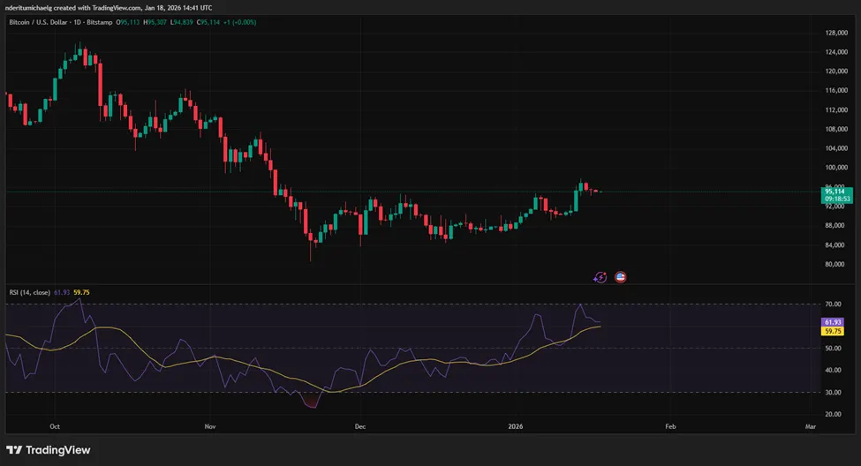Click the high value H95,307
This screenshot has height=466, width=861.
[155, 22]
